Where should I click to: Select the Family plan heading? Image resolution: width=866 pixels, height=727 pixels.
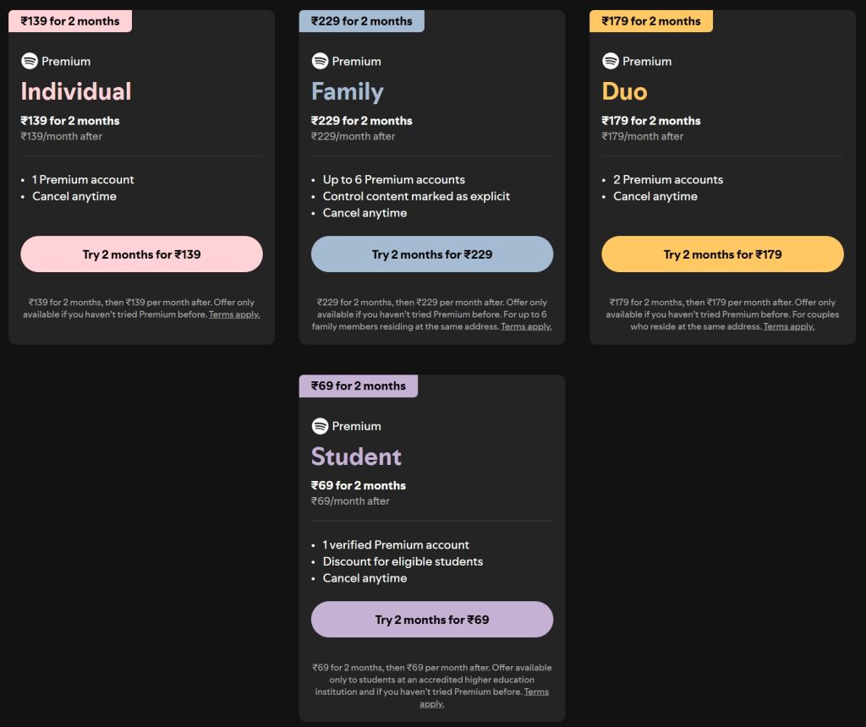[x=348, y=91]
